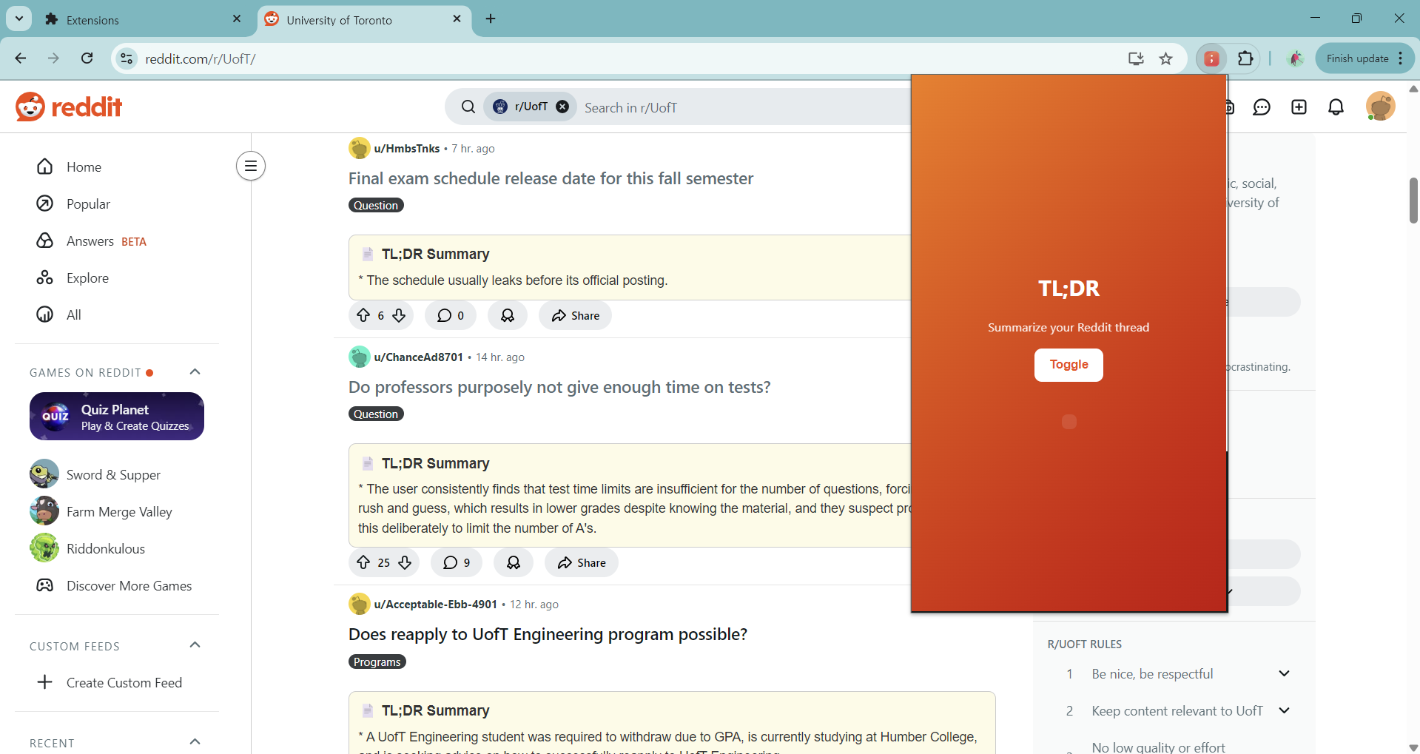Image resolution: width=1420 pixels, height=754 pixels.
Task: Collapse the sidebar with the hamburger button
Action: pos(251,166)
